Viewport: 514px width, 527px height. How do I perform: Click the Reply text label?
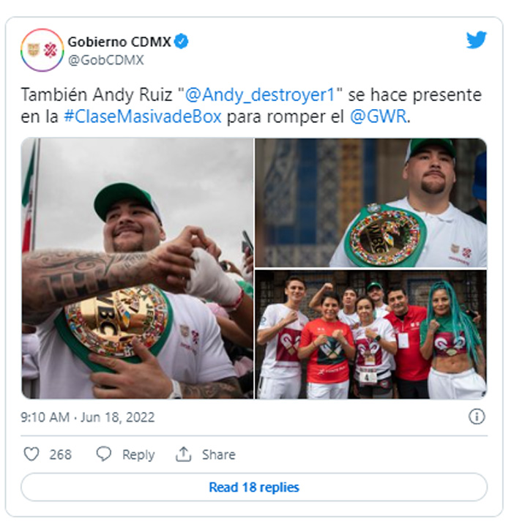(138, 455)
